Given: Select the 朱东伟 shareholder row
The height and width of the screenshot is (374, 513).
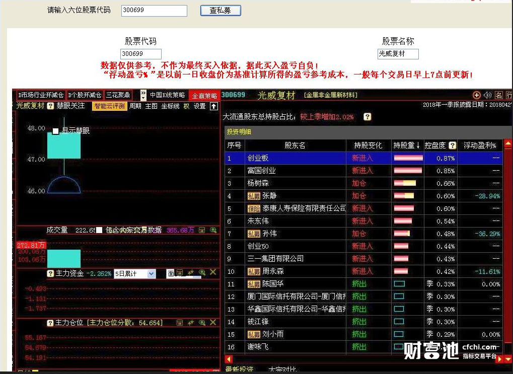Looking at the screenshot, I should (363, 221).
